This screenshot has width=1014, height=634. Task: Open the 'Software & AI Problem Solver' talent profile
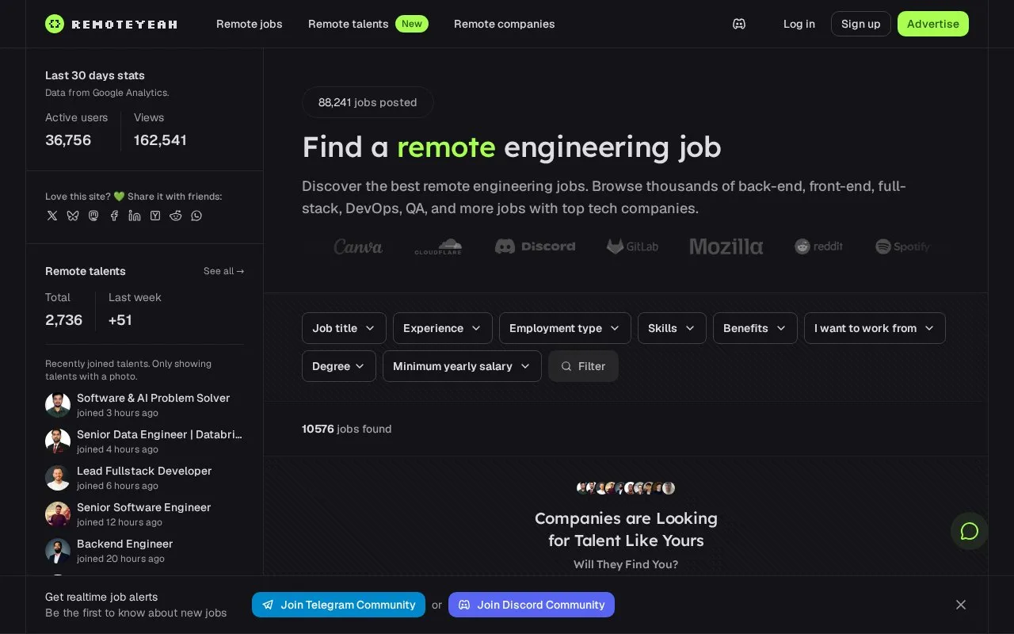coord(153,398)
